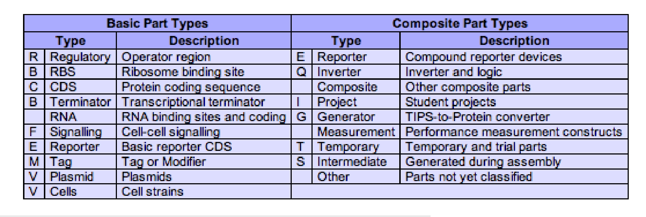This screenshot has height=217, width=646.
Task: Select the "Regulatory" type cell
Action: (80, 57)
